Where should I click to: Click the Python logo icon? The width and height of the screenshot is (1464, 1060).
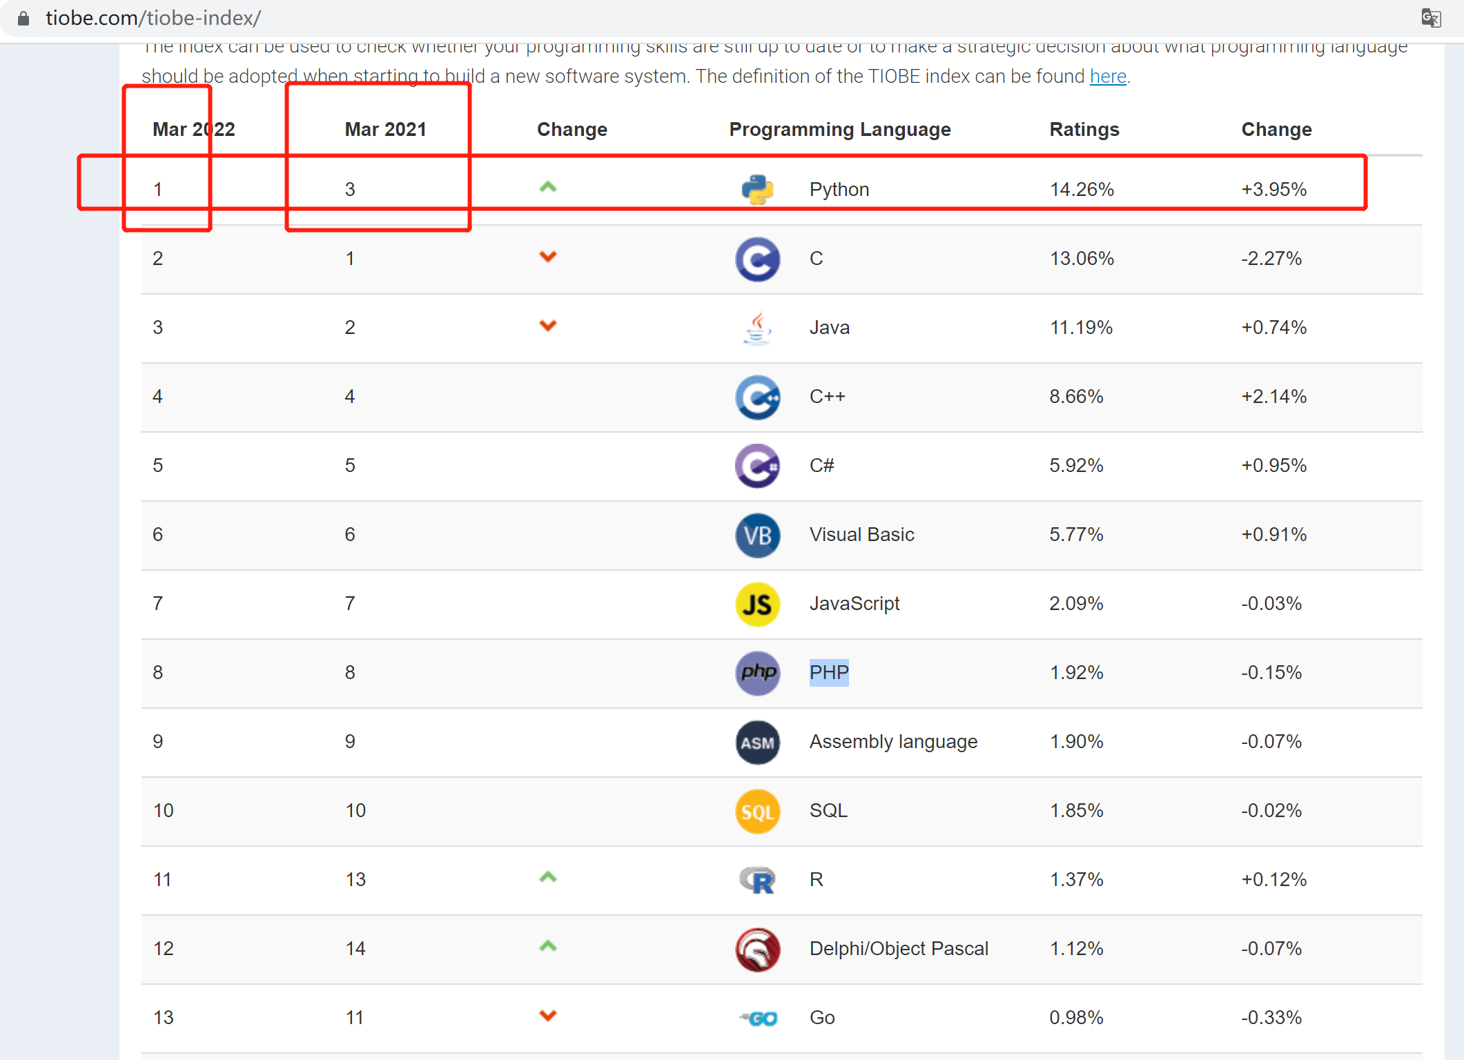click(x=757, y=190)
